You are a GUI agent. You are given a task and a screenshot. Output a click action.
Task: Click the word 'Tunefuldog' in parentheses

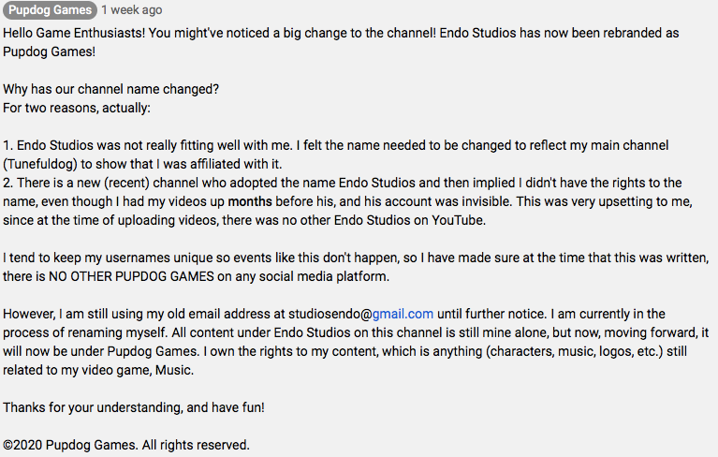pos(40,165)
